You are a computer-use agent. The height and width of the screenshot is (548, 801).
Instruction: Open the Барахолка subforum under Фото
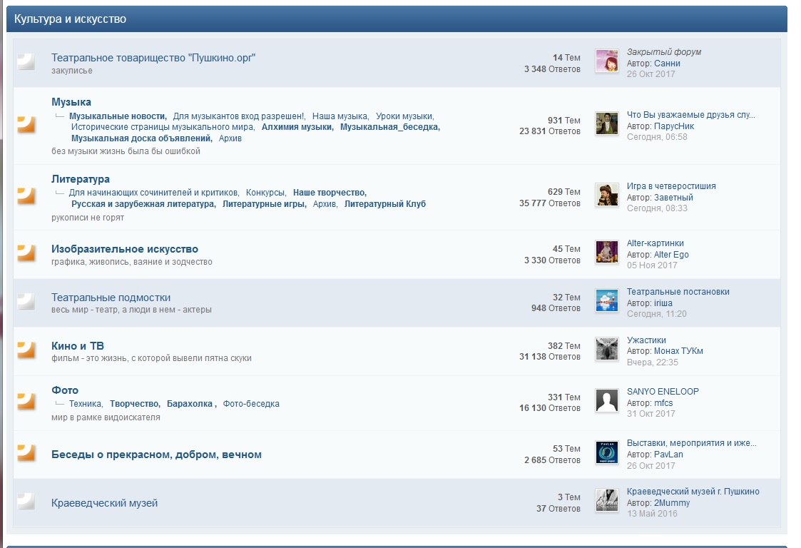tap(190, 404)
